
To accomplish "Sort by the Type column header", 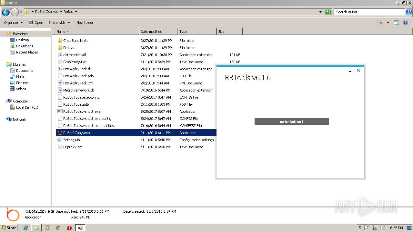I will [x=197, y=32].
